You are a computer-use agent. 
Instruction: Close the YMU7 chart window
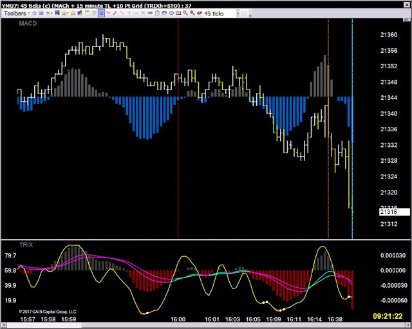406,5
